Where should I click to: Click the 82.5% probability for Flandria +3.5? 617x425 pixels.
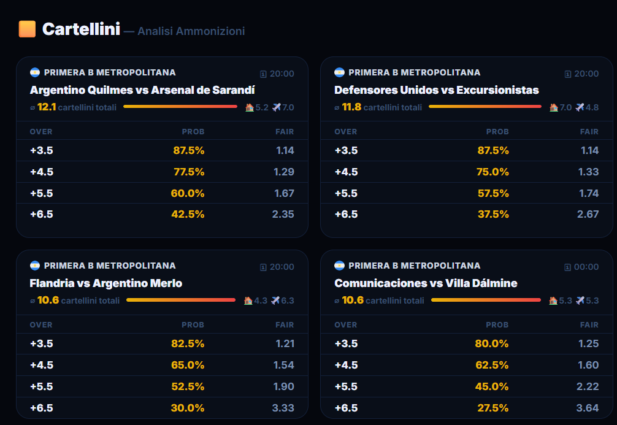point(188,343)
